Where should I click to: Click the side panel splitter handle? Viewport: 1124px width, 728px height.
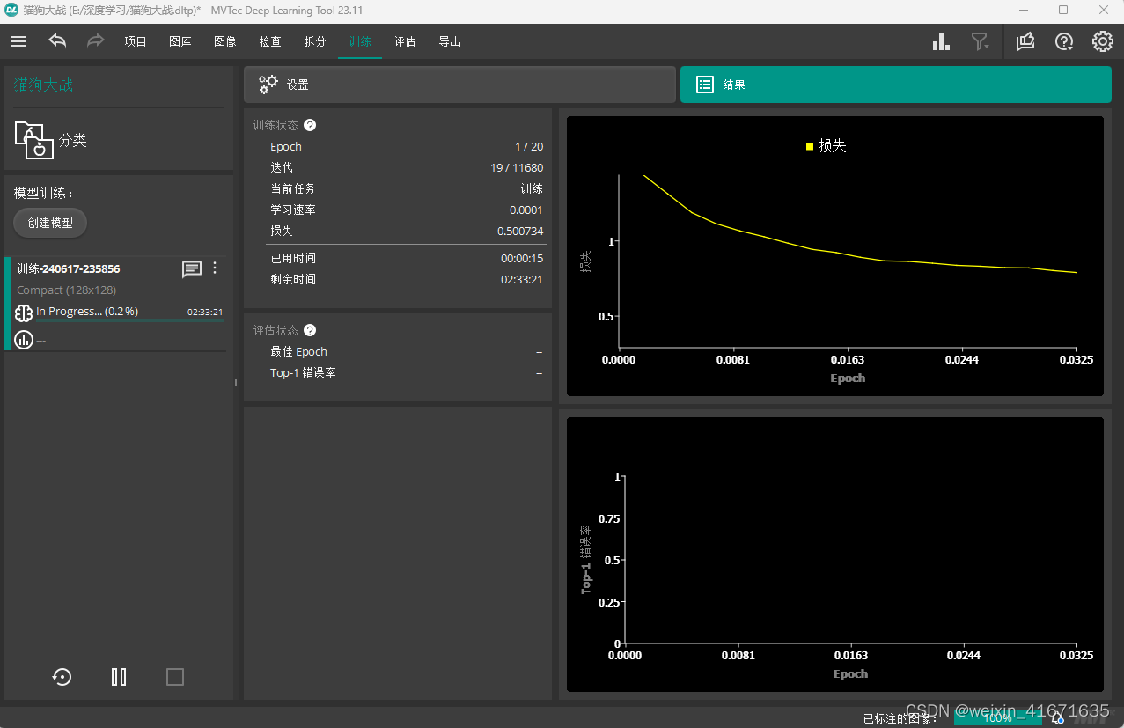click(x=235, y=383)
